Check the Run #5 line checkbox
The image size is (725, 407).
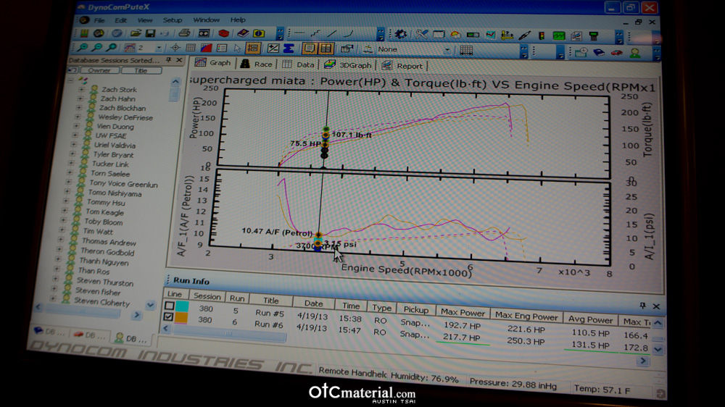point(169,306)
